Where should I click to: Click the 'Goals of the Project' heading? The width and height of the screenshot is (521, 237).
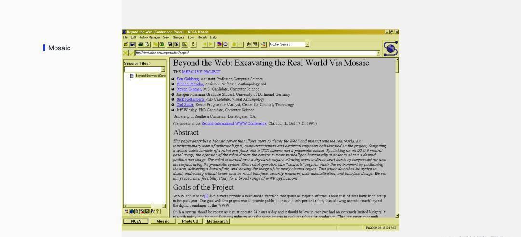click(x=204, y=187)
